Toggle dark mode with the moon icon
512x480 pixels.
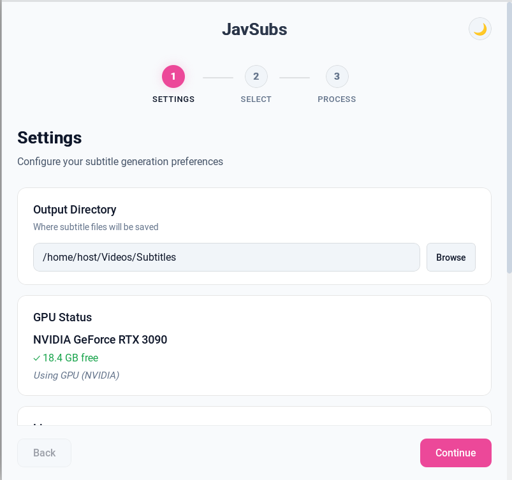pos(479,29)
